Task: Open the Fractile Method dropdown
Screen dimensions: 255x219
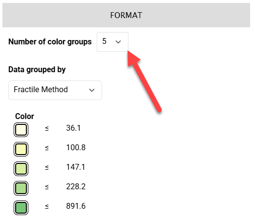Action: tap(55, 90)
